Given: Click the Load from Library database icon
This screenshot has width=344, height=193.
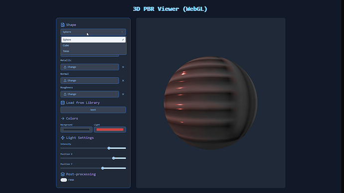Looking at the screenshot, I should tap(62, 102).
